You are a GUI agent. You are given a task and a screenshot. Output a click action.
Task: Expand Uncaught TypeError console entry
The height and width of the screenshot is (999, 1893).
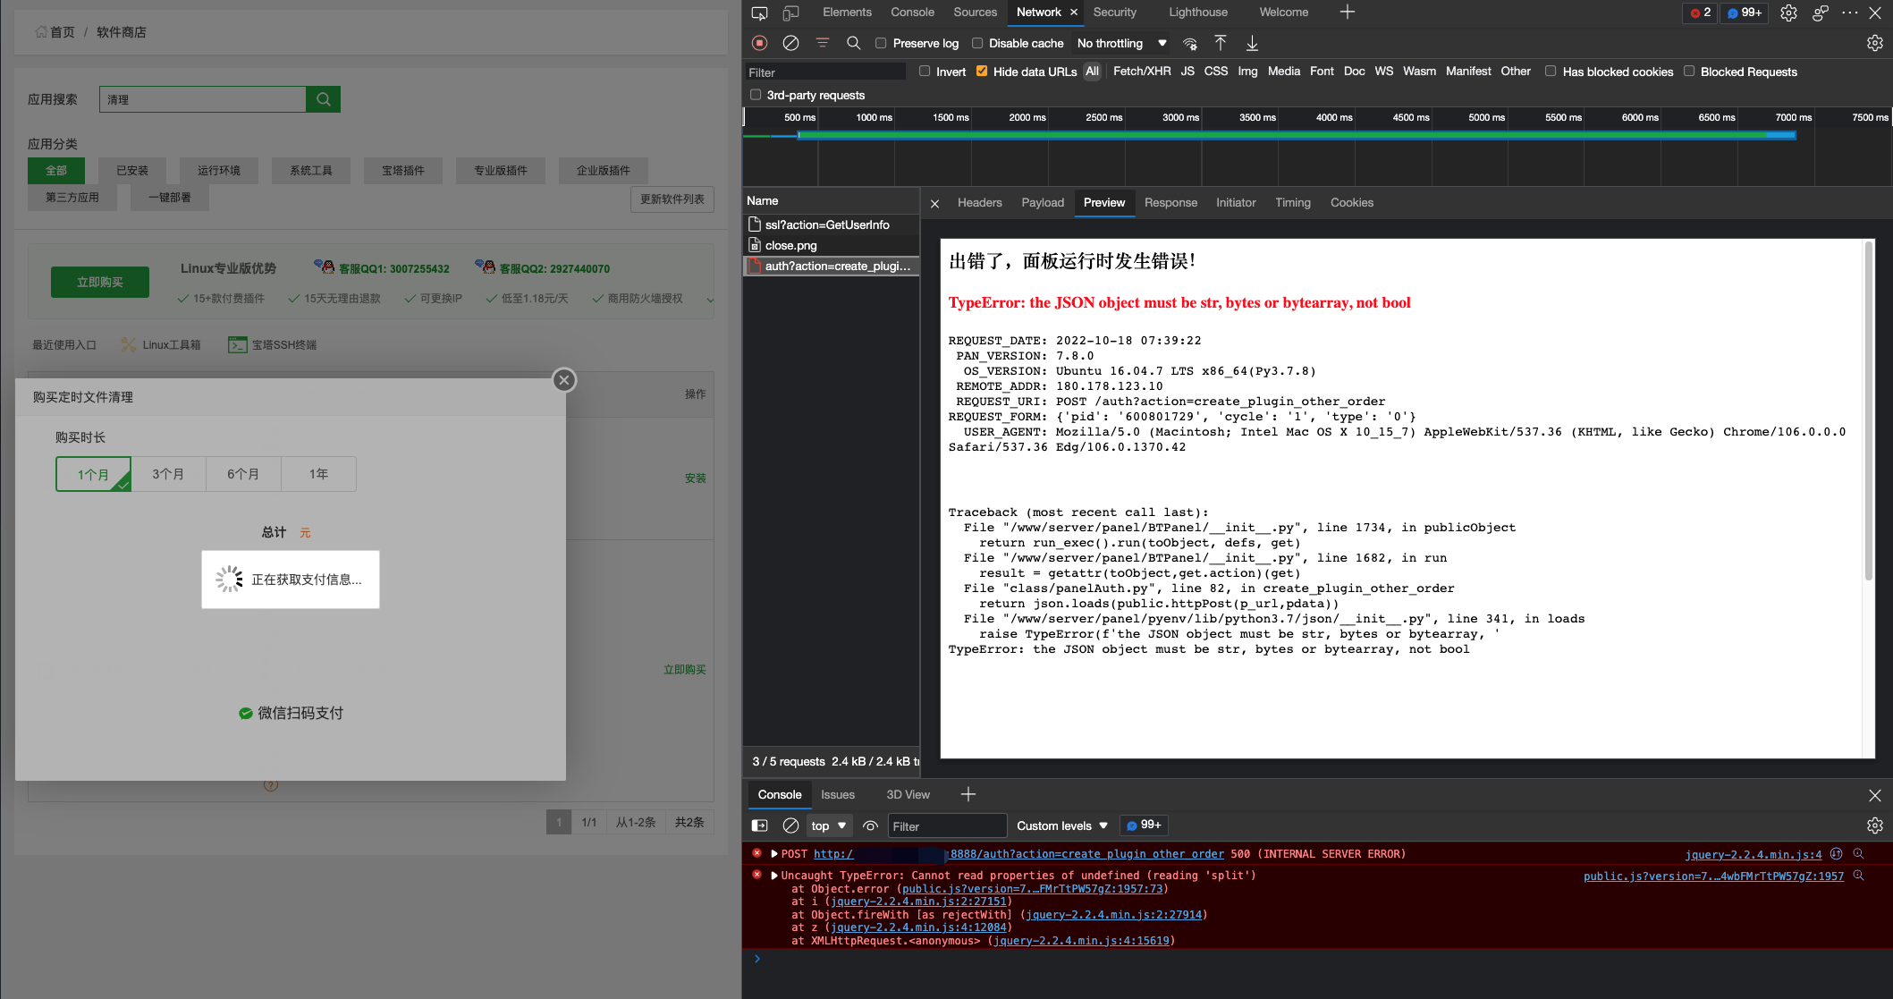pyautogui.click(x=774, y=876)
